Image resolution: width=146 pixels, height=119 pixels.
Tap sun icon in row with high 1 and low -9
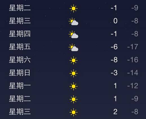pyautogui.click(x=74, y=99)
